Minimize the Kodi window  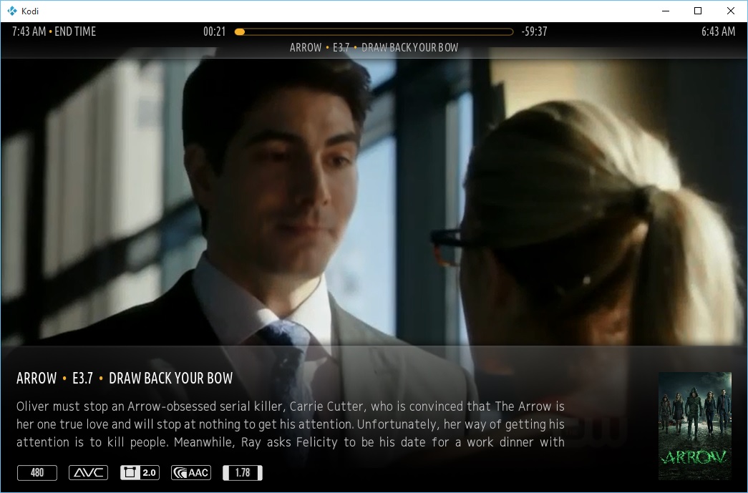pos(666,11)
